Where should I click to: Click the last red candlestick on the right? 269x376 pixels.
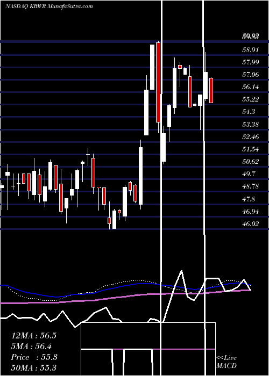[x=211, y=91]
